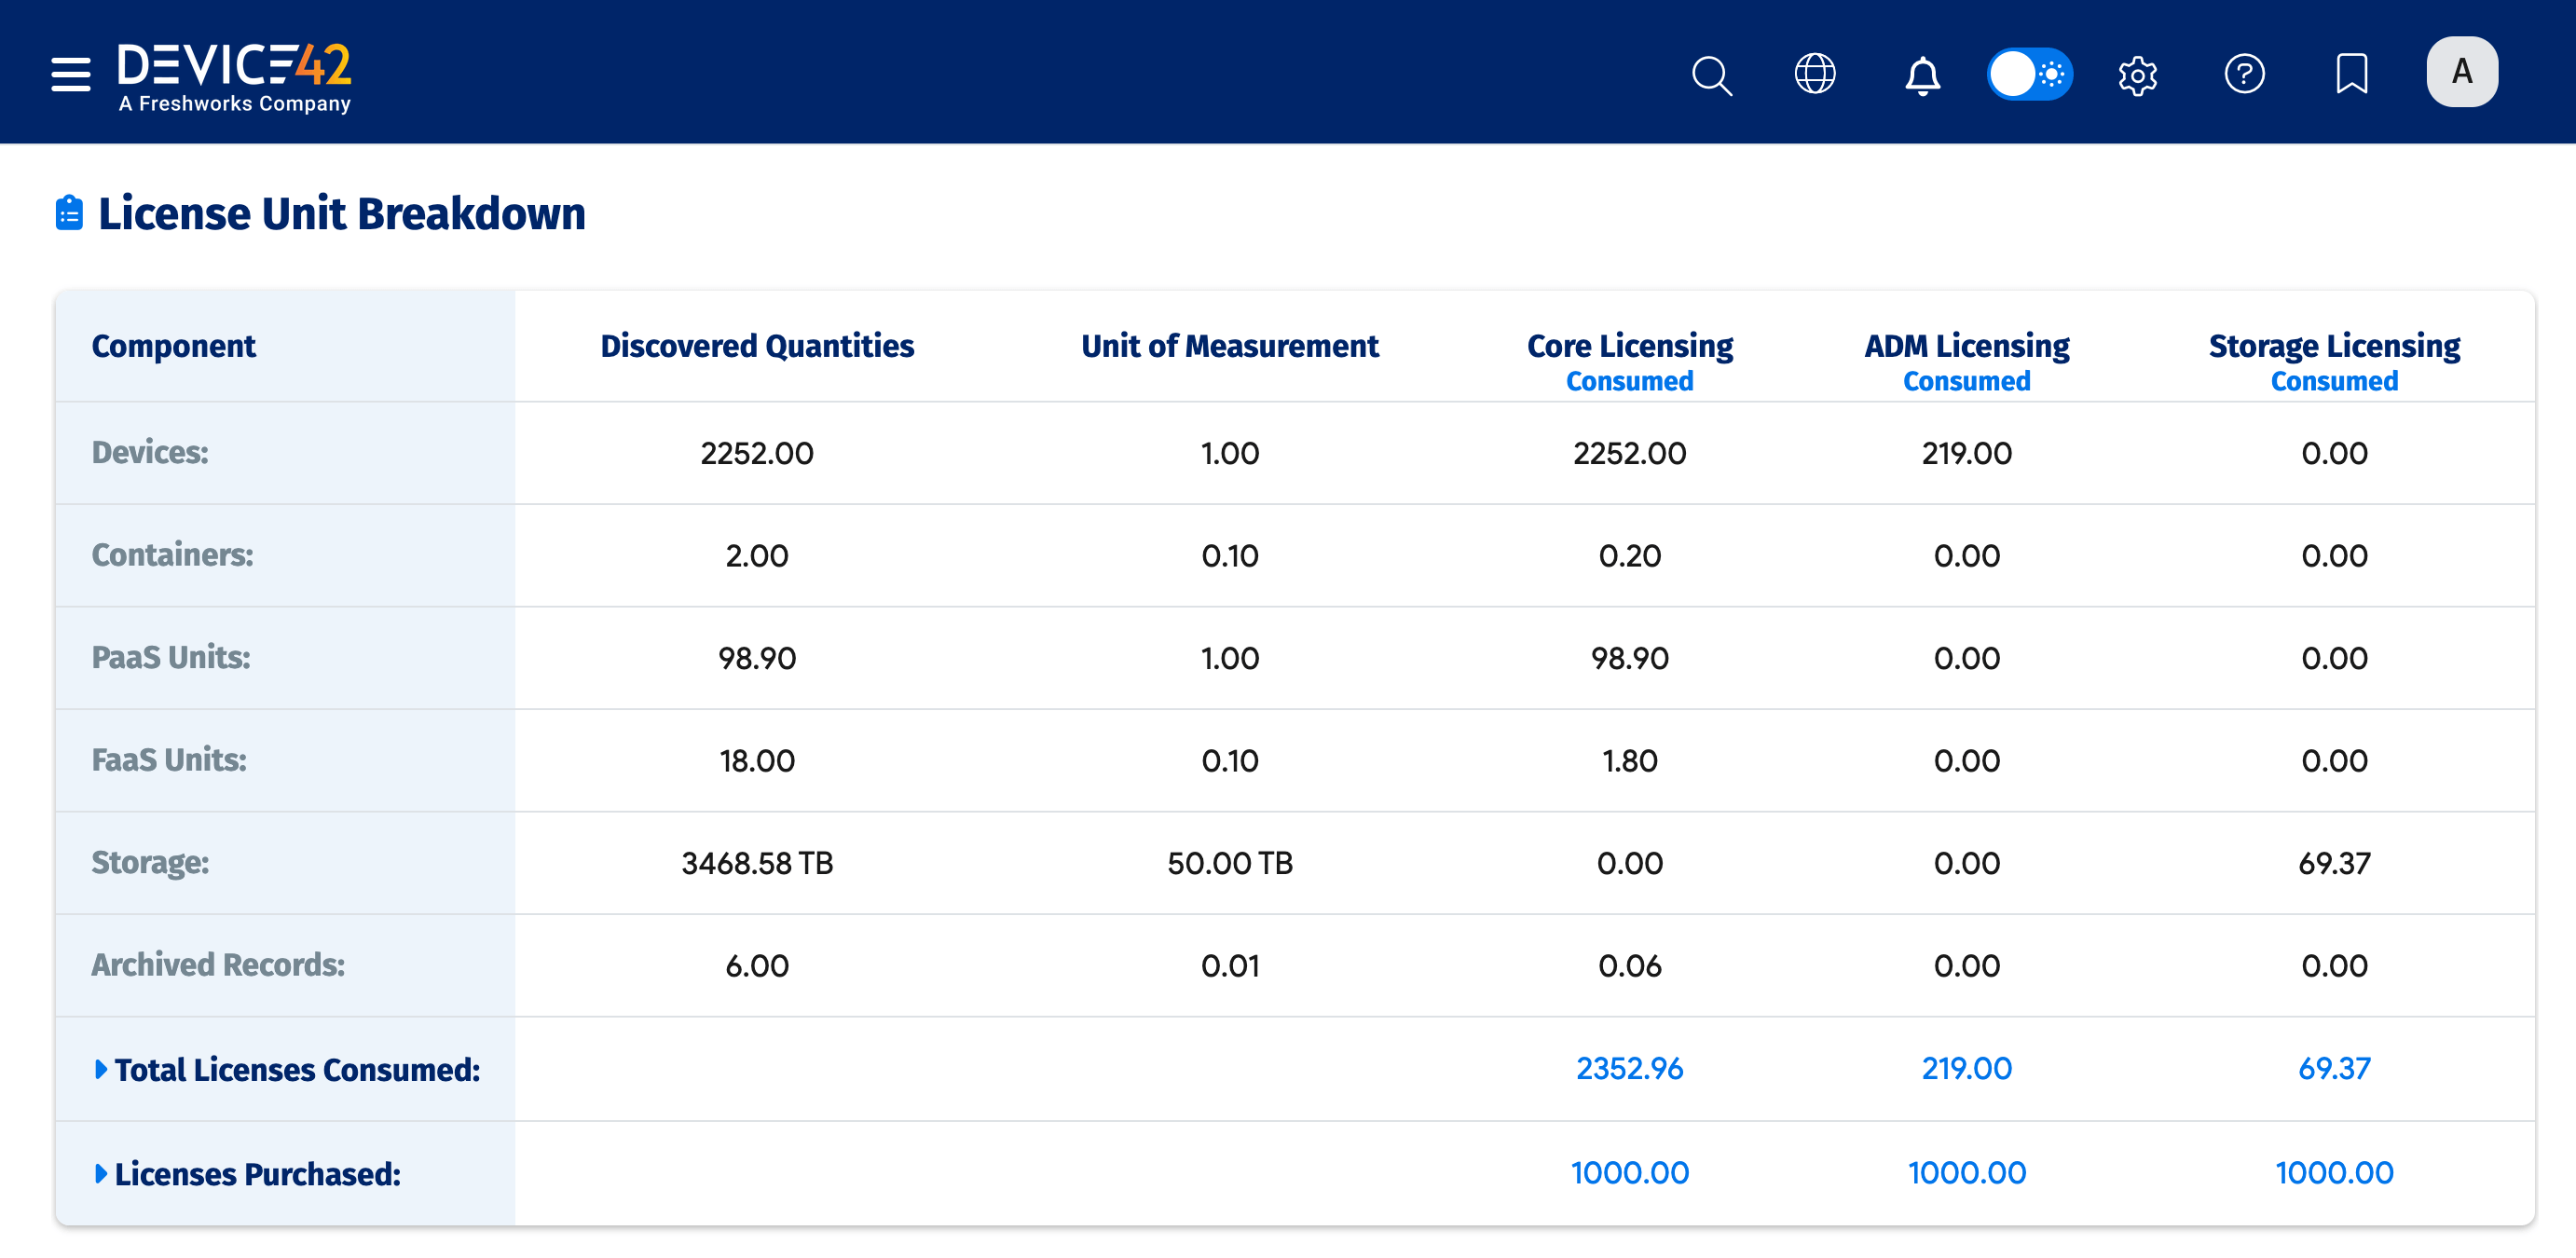Click the clipboard icon beside License Unit Breakdown

tap(69, 213)
